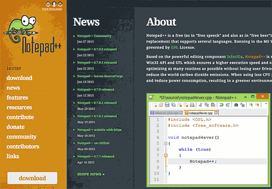The image size is (272, 189).
Task: Click Close All icon in screenshot toolbar
Action: pyautogui.click(x=186, y=105)
